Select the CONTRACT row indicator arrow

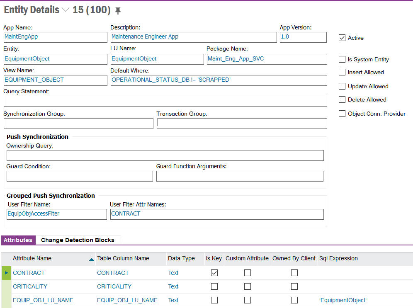click(x=6, y=273)
